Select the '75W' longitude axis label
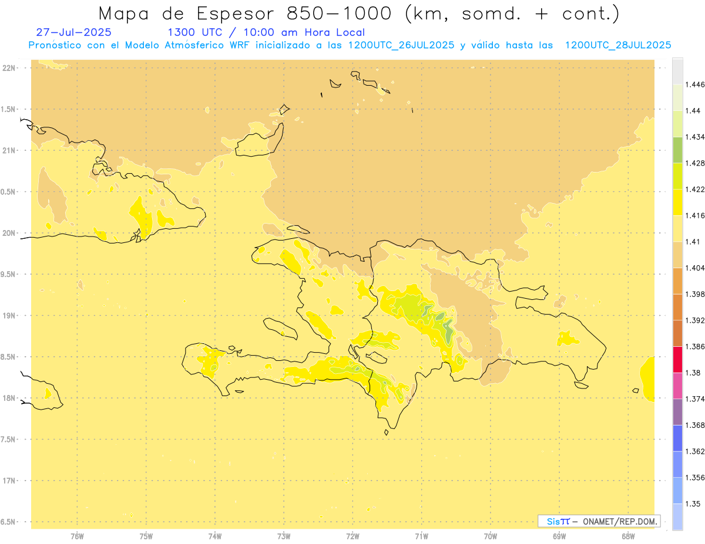The width and height of the screenshot is (705, 544). [146, 536]
